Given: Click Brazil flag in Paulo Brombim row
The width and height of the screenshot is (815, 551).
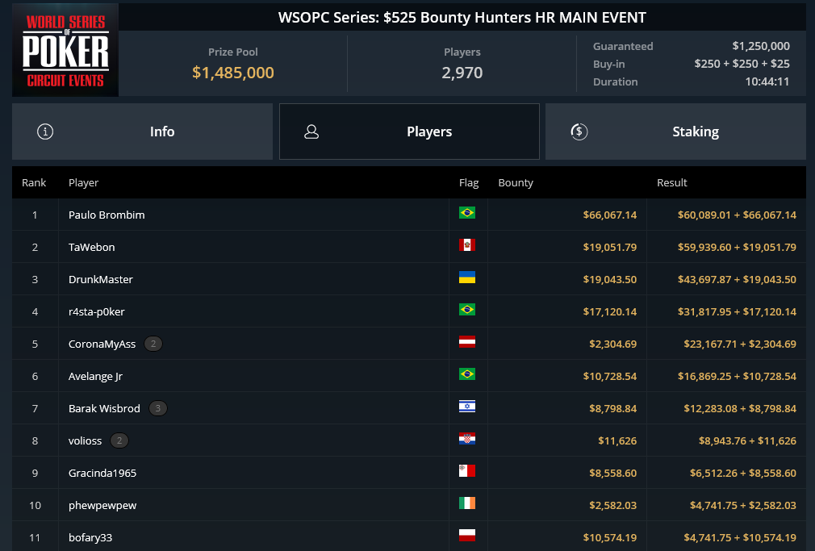Looking at the screenshot, I should click(466, 213).
